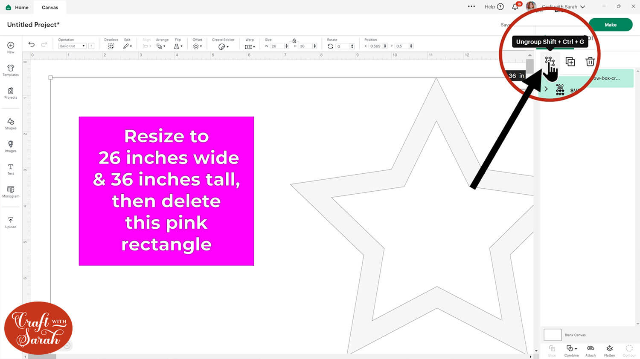Click the X position input field
Image resolution: width=640 pixels, height=359 pixels.
[376, 46]
